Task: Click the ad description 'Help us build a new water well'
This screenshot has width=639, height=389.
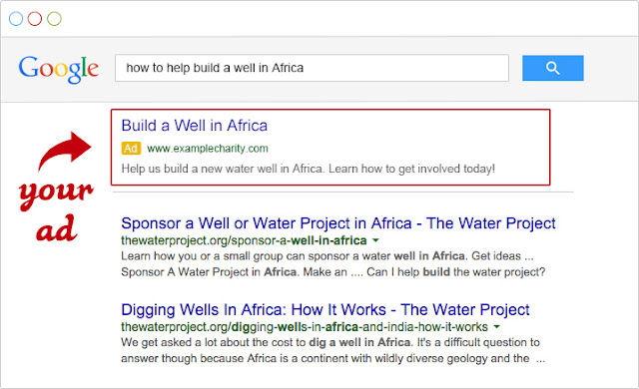Action: (309, 169)
